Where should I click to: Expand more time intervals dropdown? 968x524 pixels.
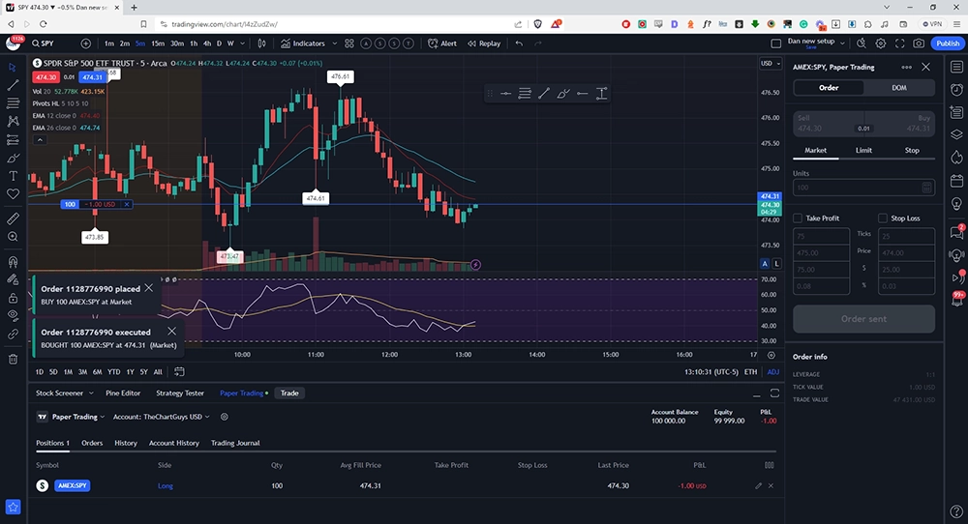[x=243, y=44]
